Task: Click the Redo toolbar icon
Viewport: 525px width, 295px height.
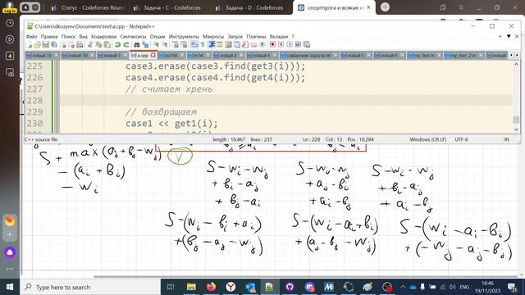Action: click(126, 44)
